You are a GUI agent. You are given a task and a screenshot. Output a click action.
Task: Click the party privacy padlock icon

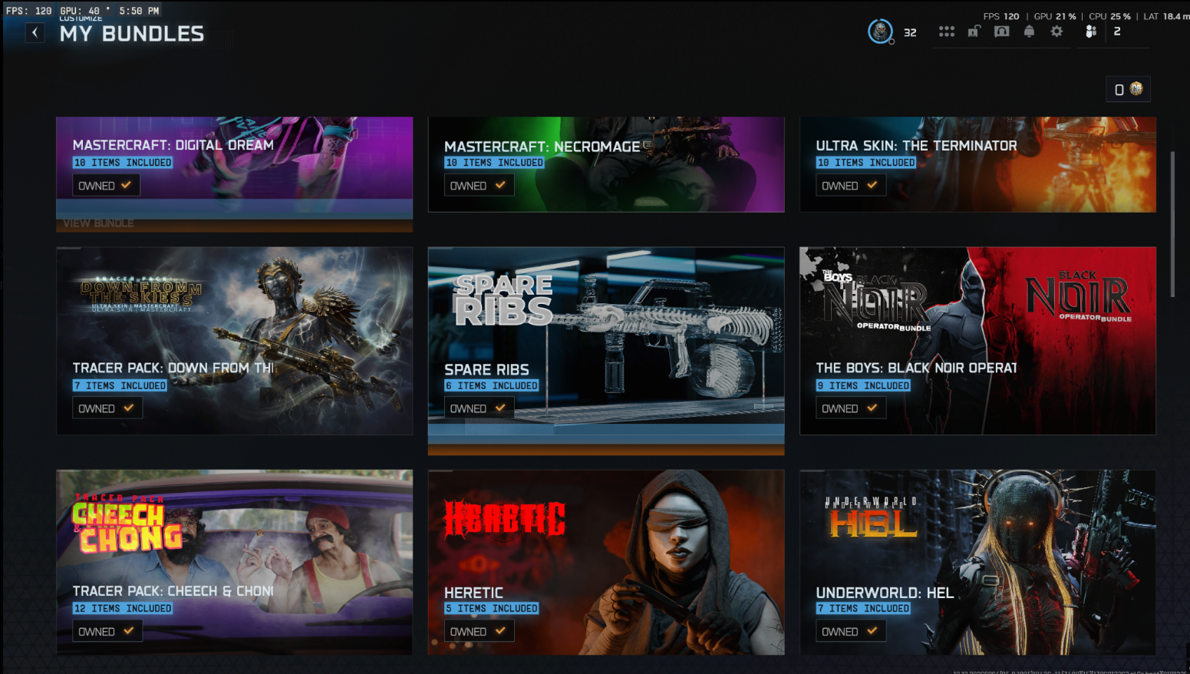[974, 31]
